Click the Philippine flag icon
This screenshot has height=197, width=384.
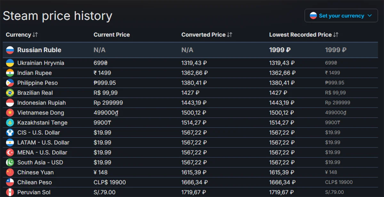pos(10,83)
